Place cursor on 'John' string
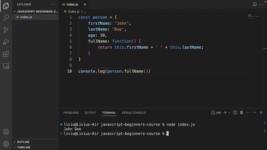The height and width of the screenshot is (150, 267). [121, 23]
